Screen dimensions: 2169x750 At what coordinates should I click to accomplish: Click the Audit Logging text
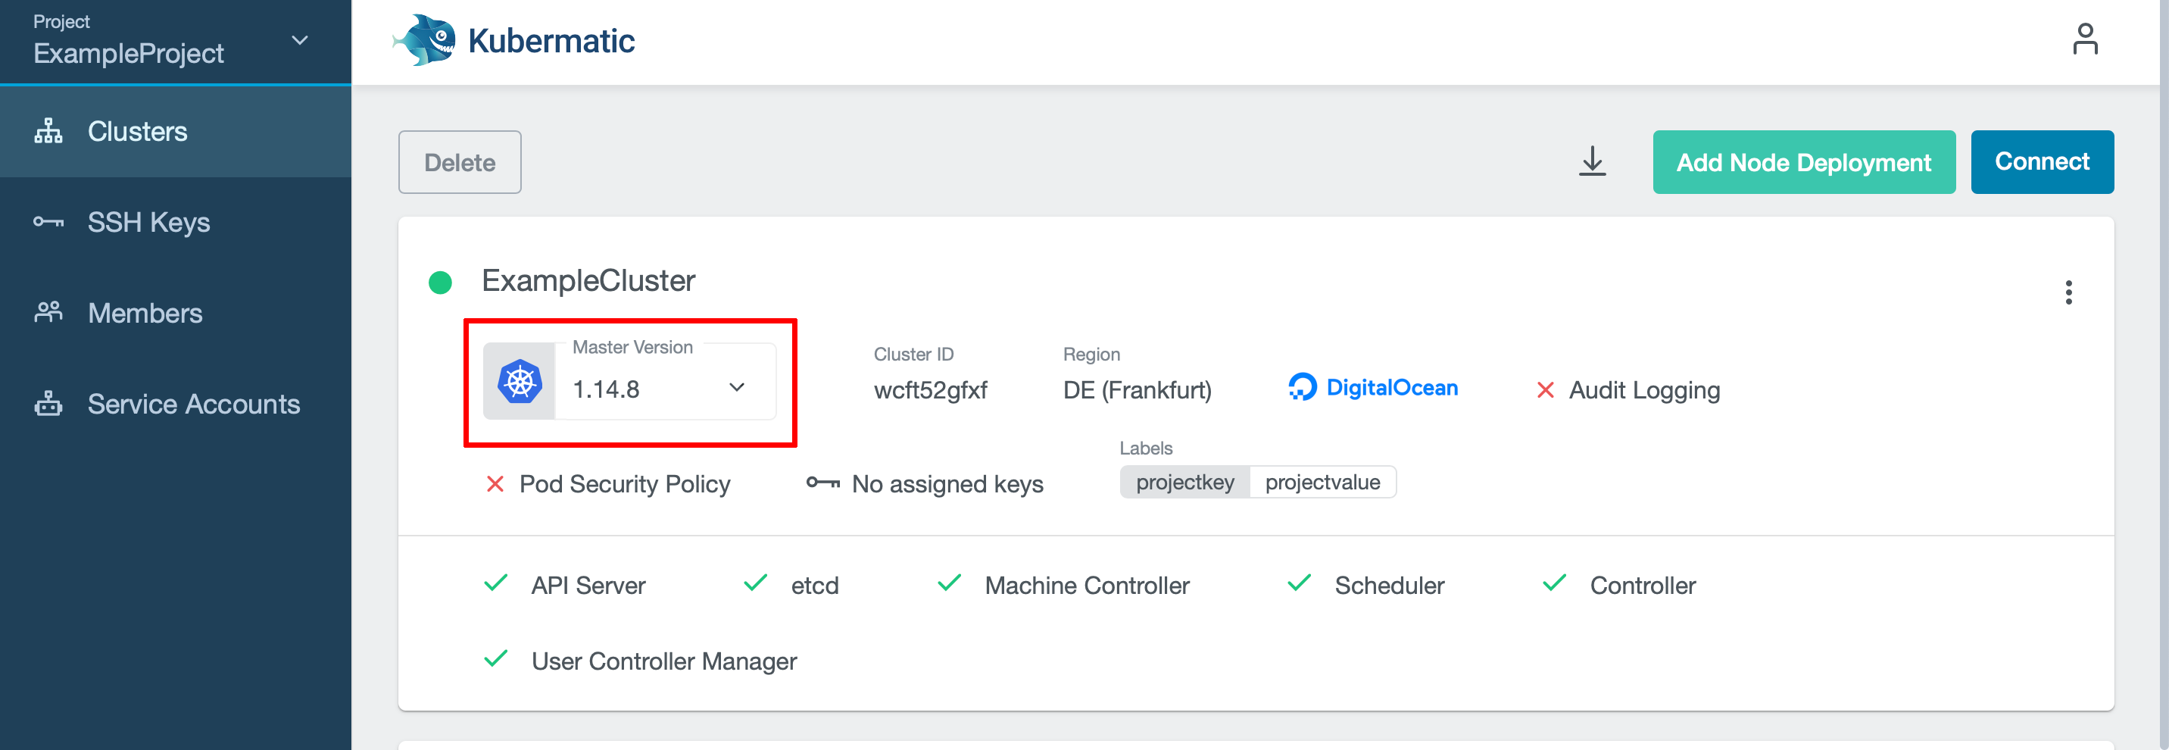point(1644,390)
